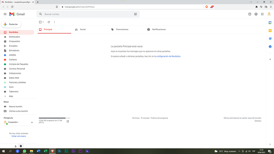Open Hangouts contacts tab icon
Viewport: 274px width, 154px height.
16,146
